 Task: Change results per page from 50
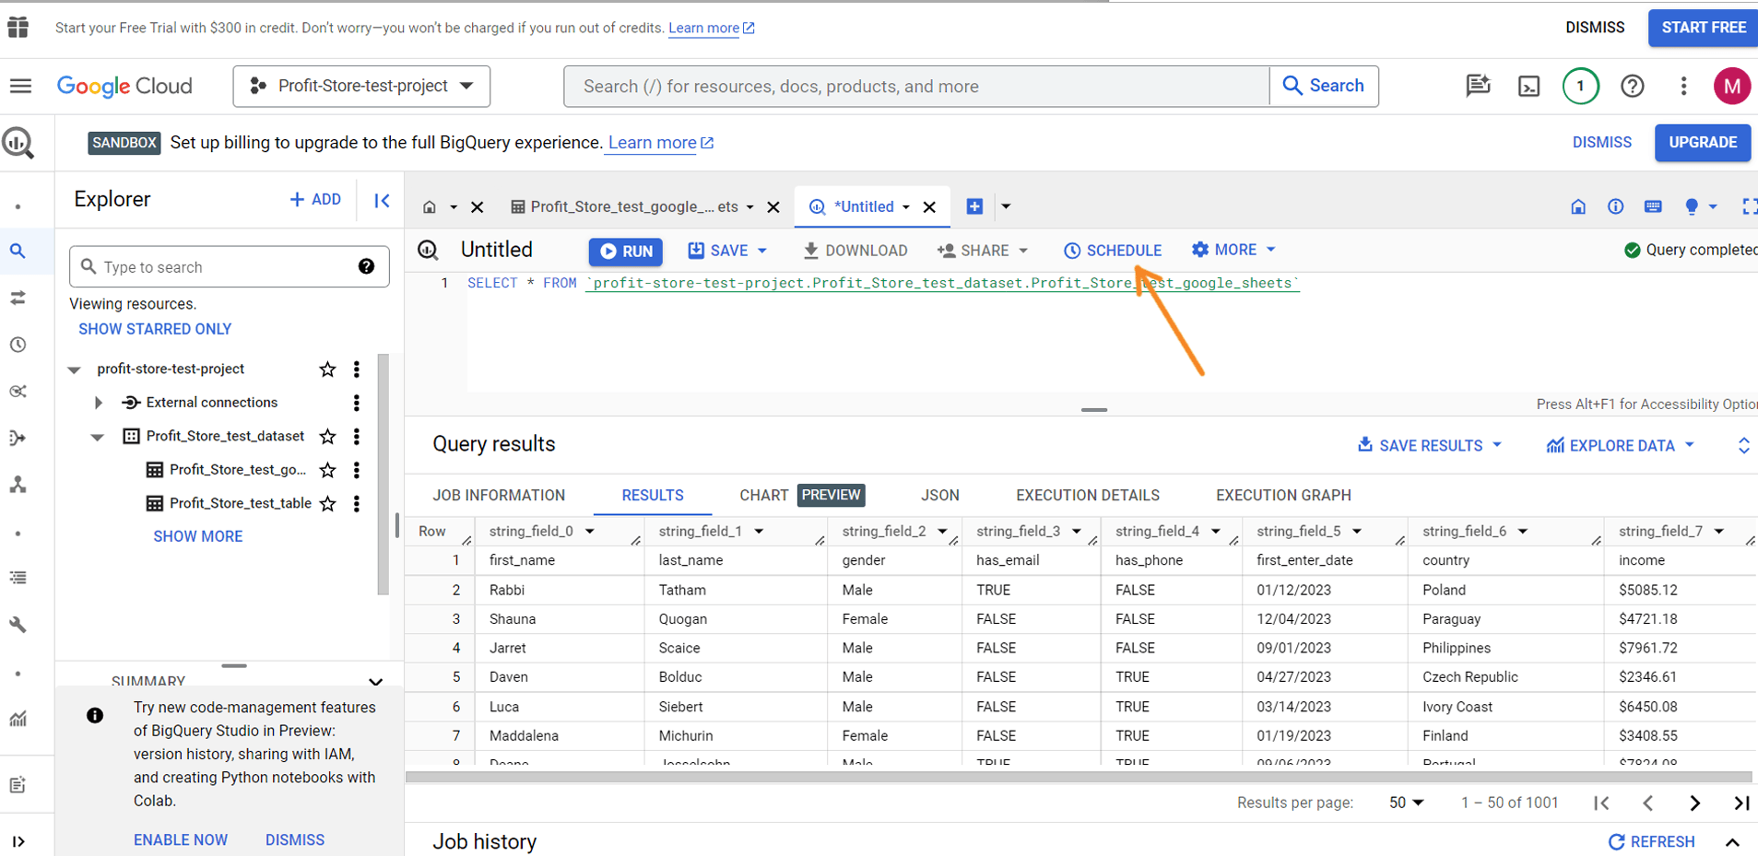(1406, 803)
